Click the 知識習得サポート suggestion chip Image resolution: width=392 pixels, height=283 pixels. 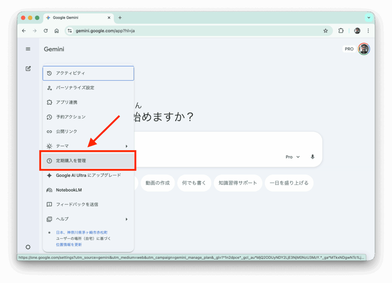pos(238,183)
